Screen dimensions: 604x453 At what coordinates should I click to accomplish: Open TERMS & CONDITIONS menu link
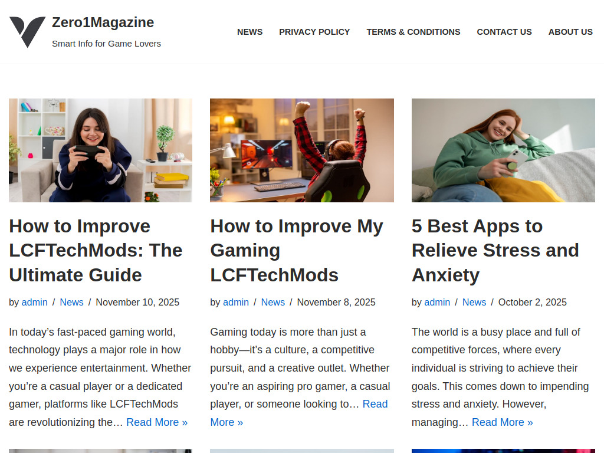click(x=413, y=32)
